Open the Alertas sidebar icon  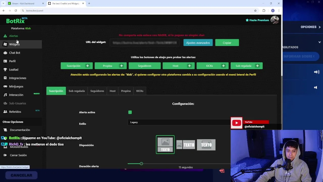point(5,36)
